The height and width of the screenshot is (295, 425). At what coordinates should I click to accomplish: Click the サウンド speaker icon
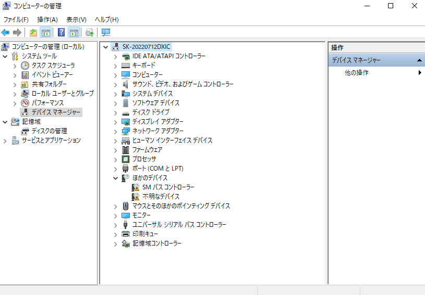pos(126,84)
